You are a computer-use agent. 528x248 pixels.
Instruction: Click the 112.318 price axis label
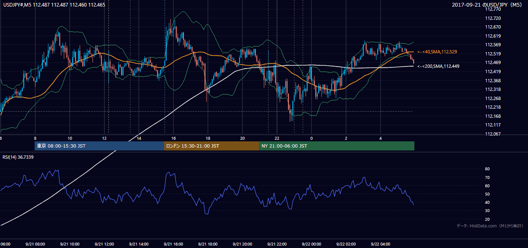coord(493,89)
